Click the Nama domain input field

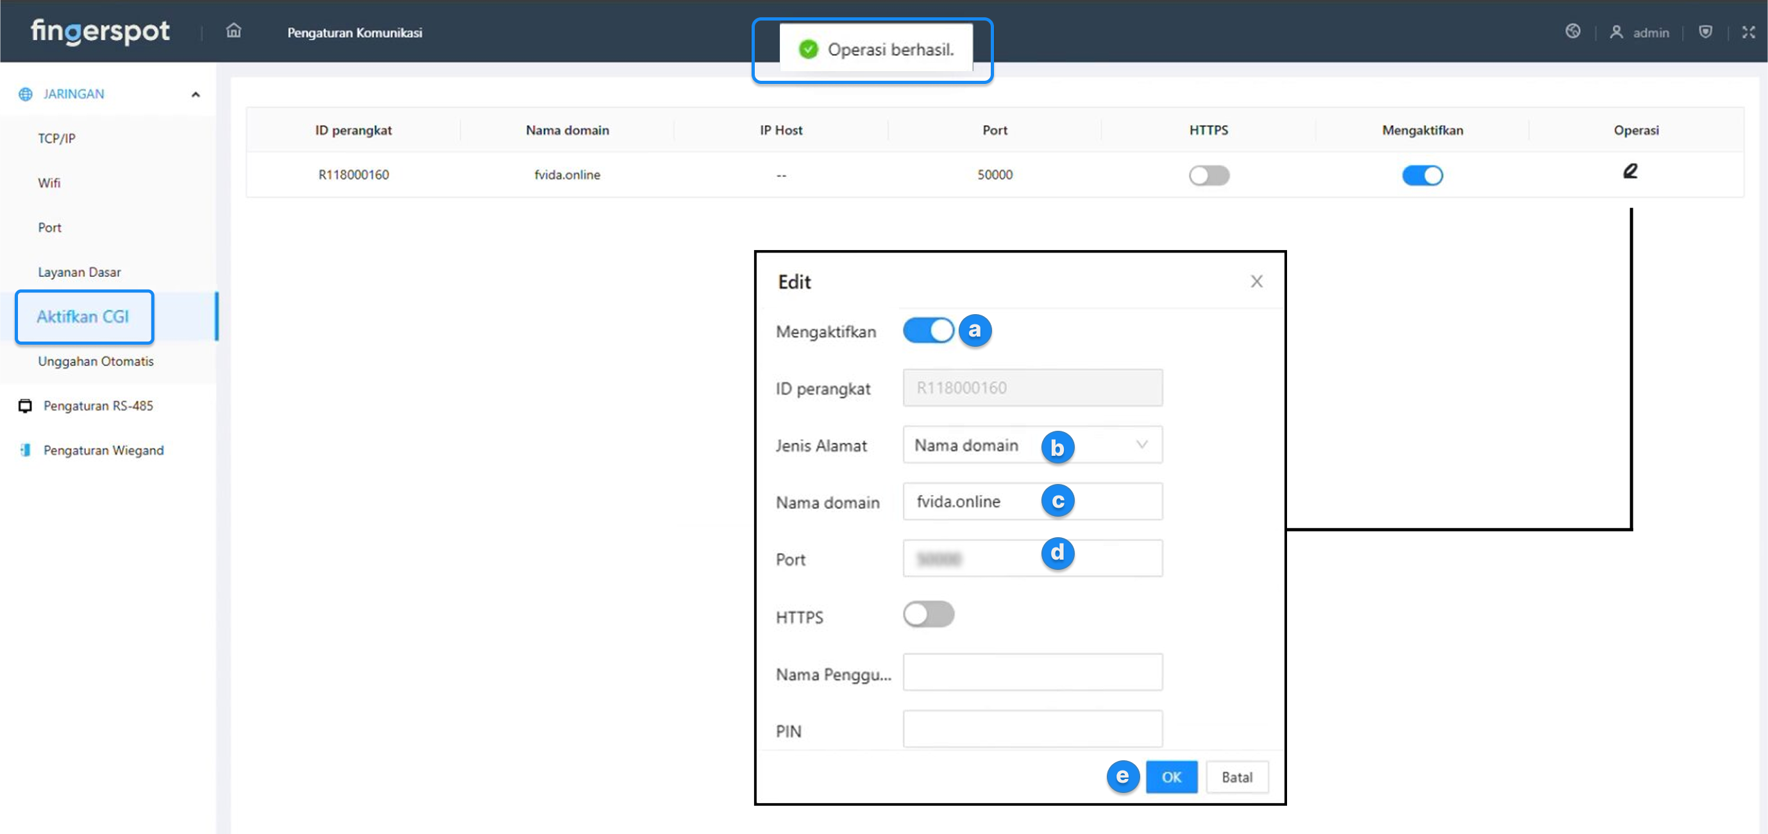pyautogui.click(x=975, y=502)
